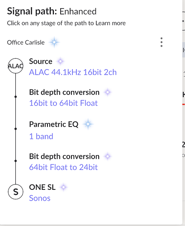Click the purple quality star next to Source

click(61, 61)
